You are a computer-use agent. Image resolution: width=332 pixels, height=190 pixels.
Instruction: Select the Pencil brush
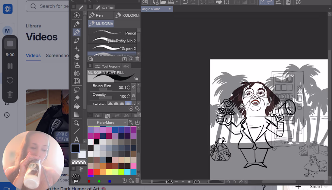pyautogui.click(x=112, y=33)
